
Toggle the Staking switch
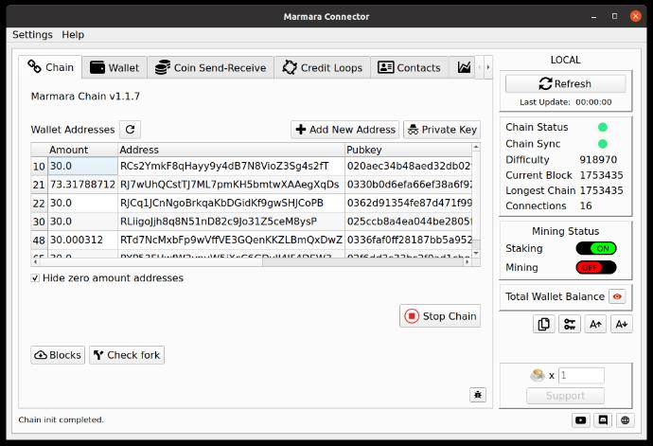(595, 249)
